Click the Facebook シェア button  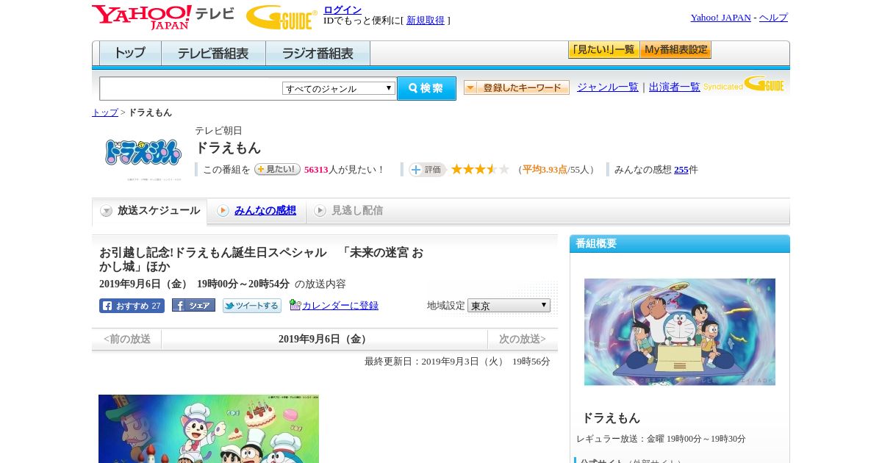click(193, 305)
